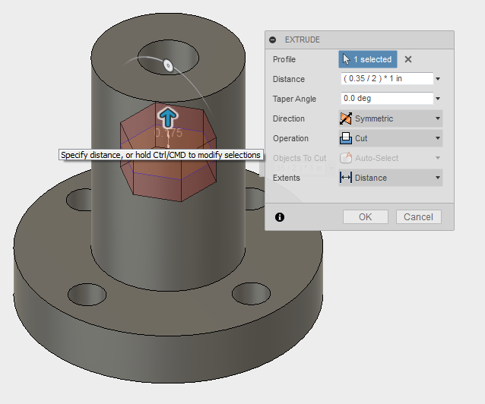Click the white taper angle manipulator handle
This screenshot has width=485, height=404.
point(168,65)
